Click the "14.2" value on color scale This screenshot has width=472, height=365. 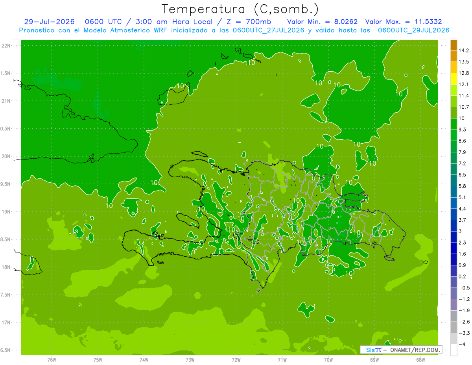(463, 50)
